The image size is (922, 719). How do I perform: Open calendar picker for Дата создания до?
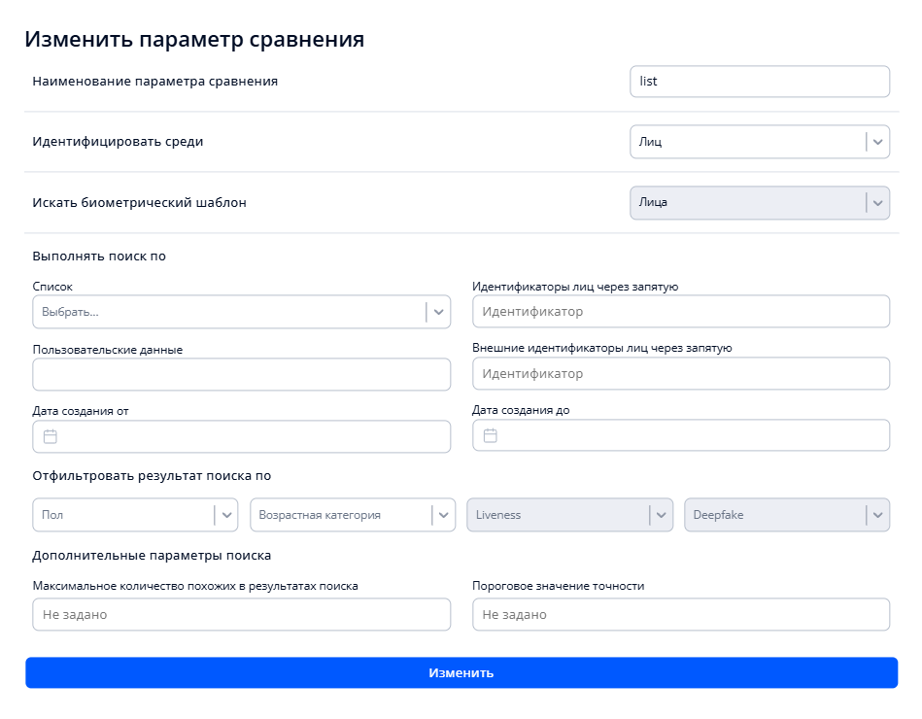pyautogui.click(x=491, y=435)
